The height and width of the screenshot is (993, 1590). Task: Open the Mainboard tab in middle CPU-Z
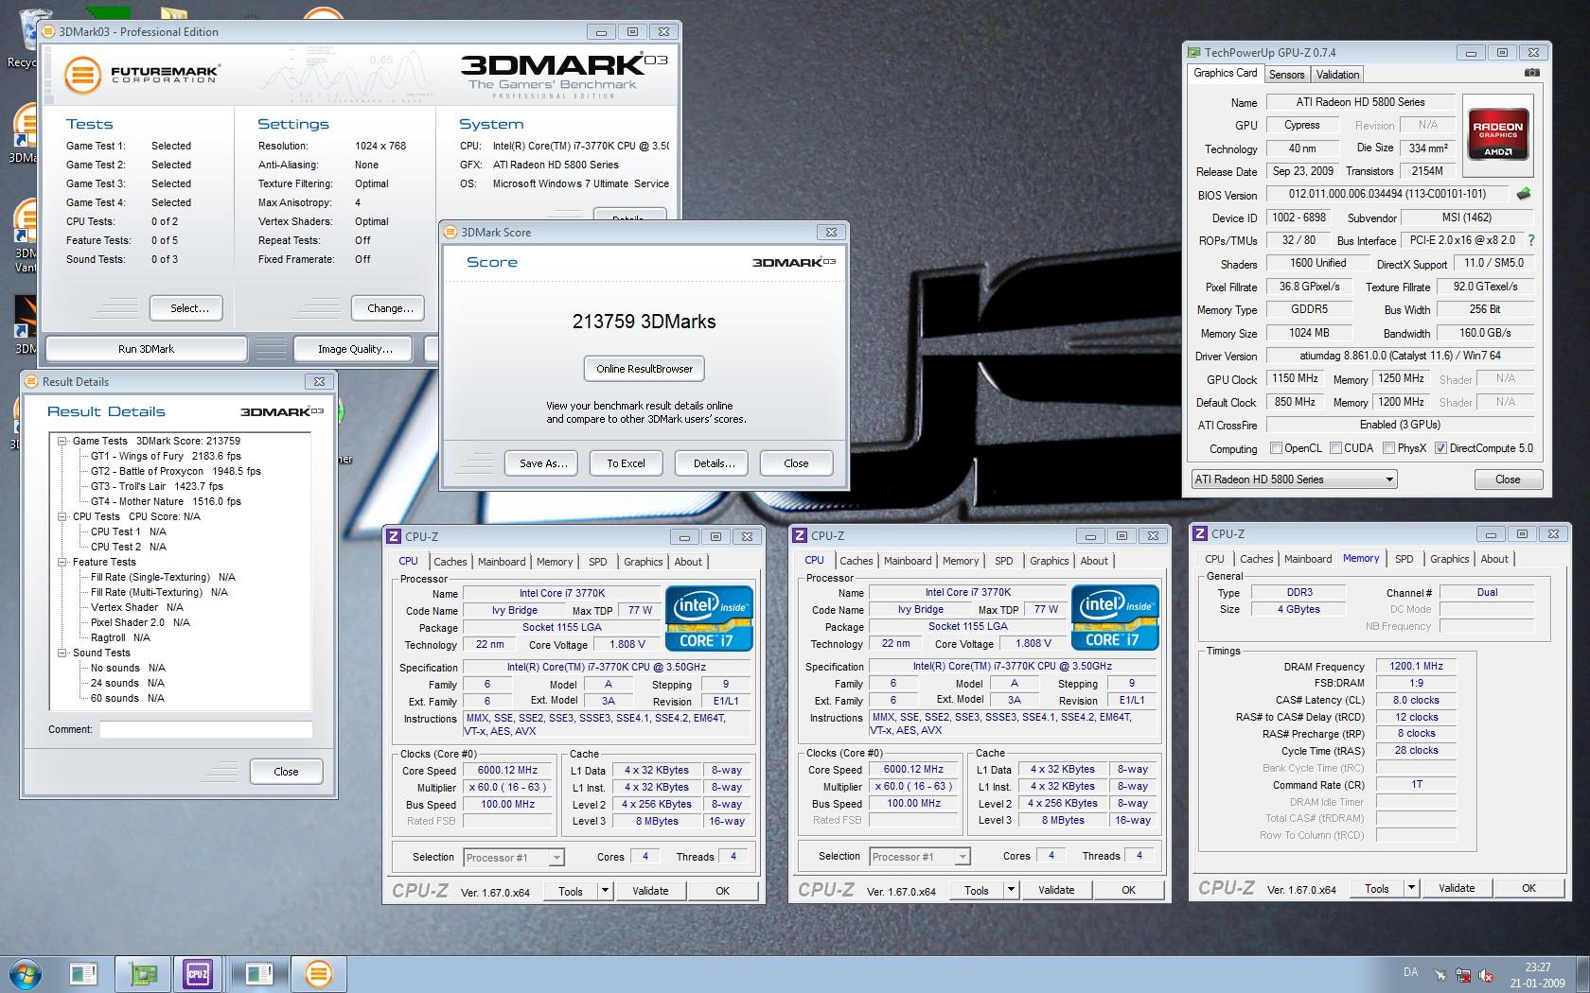[x=908, y=561]
